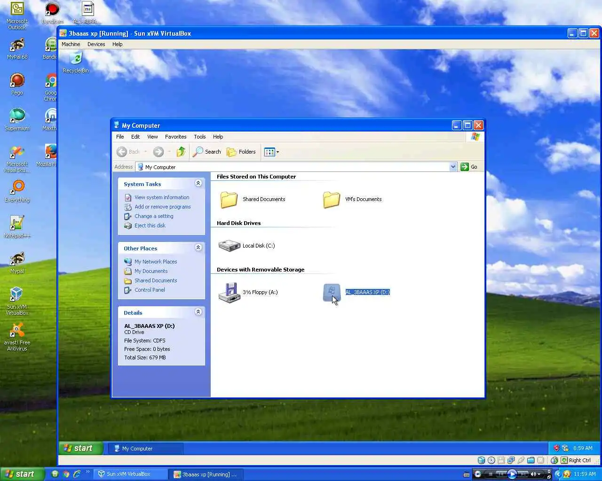Image resolution: width=602 pixels, height=481 pixels.
Task: Open Shared Documents link in Other Places
Action: 156,280
